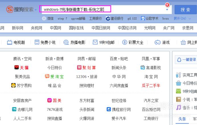197x125 pixels.
Task: Click the 9块9包邮 envelope icon in category bar
Action: click(95, 42)
